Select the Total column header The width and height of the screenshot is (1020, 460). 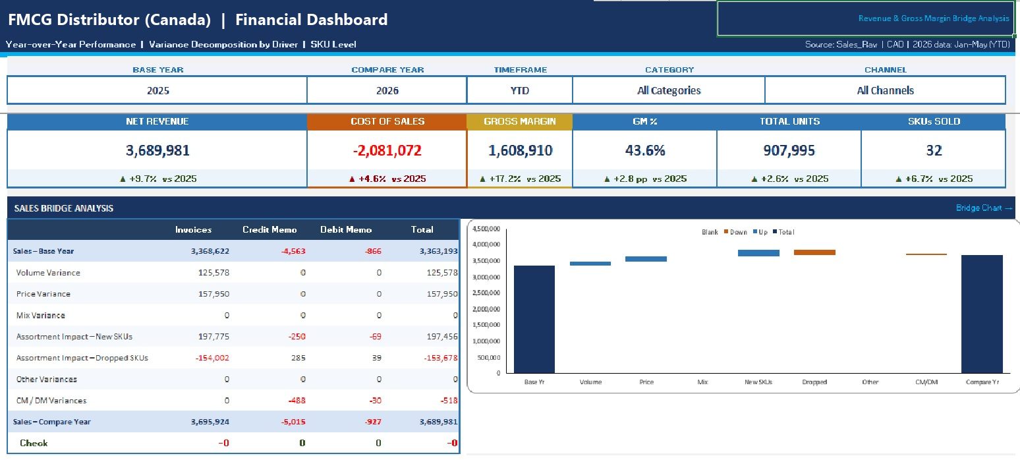coord(422,230)
